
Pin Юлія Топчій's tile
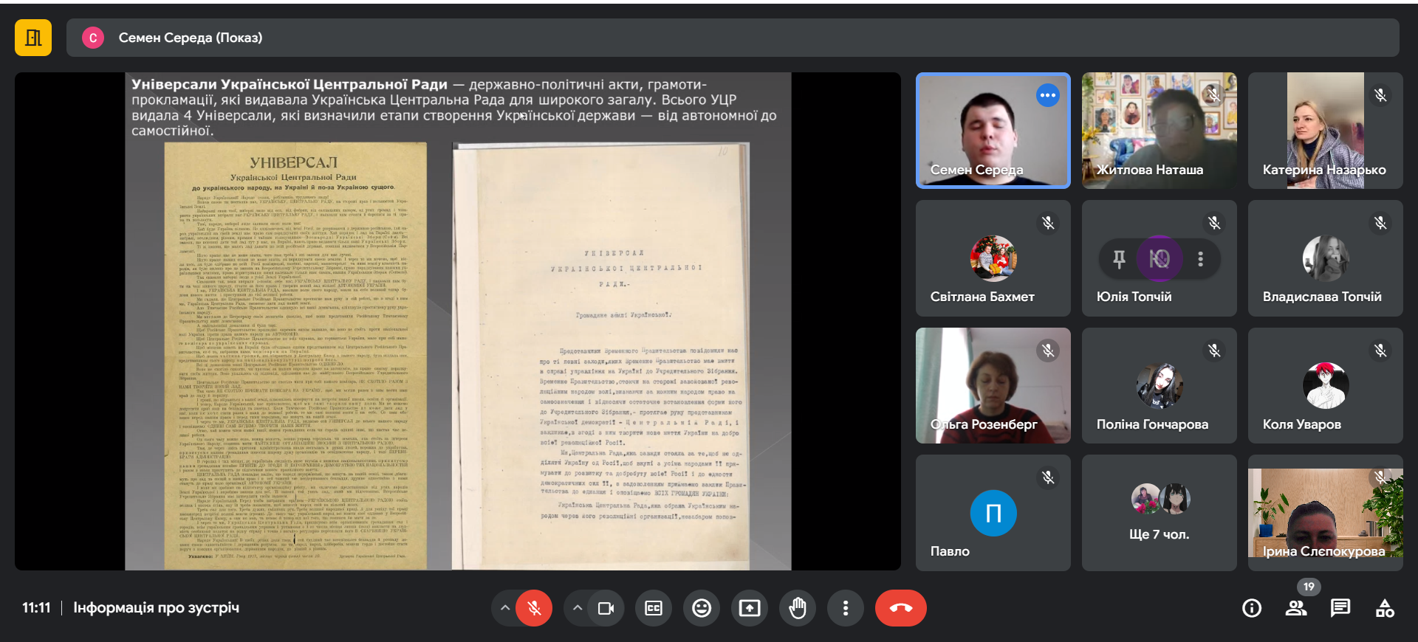coord(1119,259)
